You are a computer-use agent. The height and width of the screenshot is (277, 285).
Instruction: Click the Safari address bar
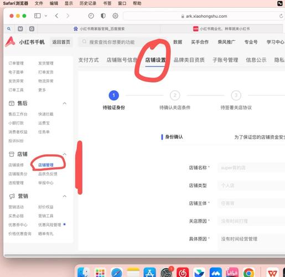[204, 16]
